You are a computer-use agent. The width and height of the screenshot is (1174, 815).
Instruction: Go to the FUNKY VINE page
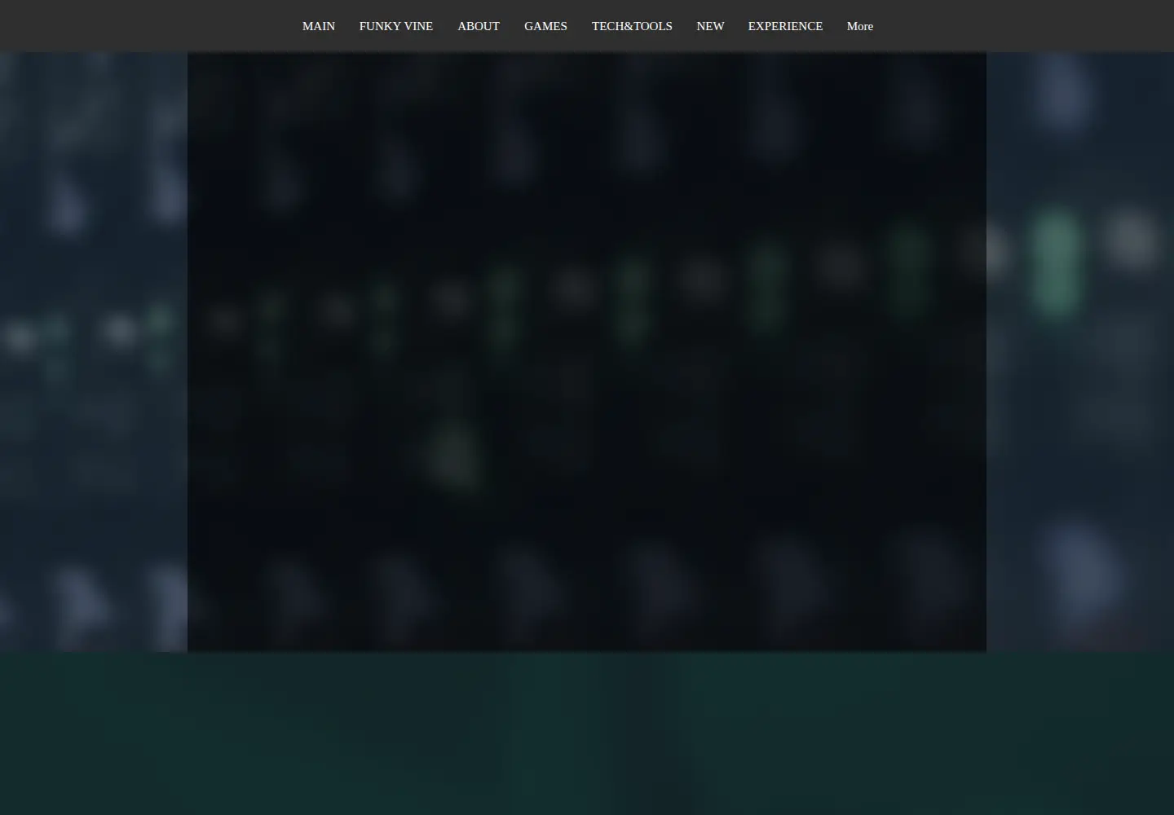[395, 26]
